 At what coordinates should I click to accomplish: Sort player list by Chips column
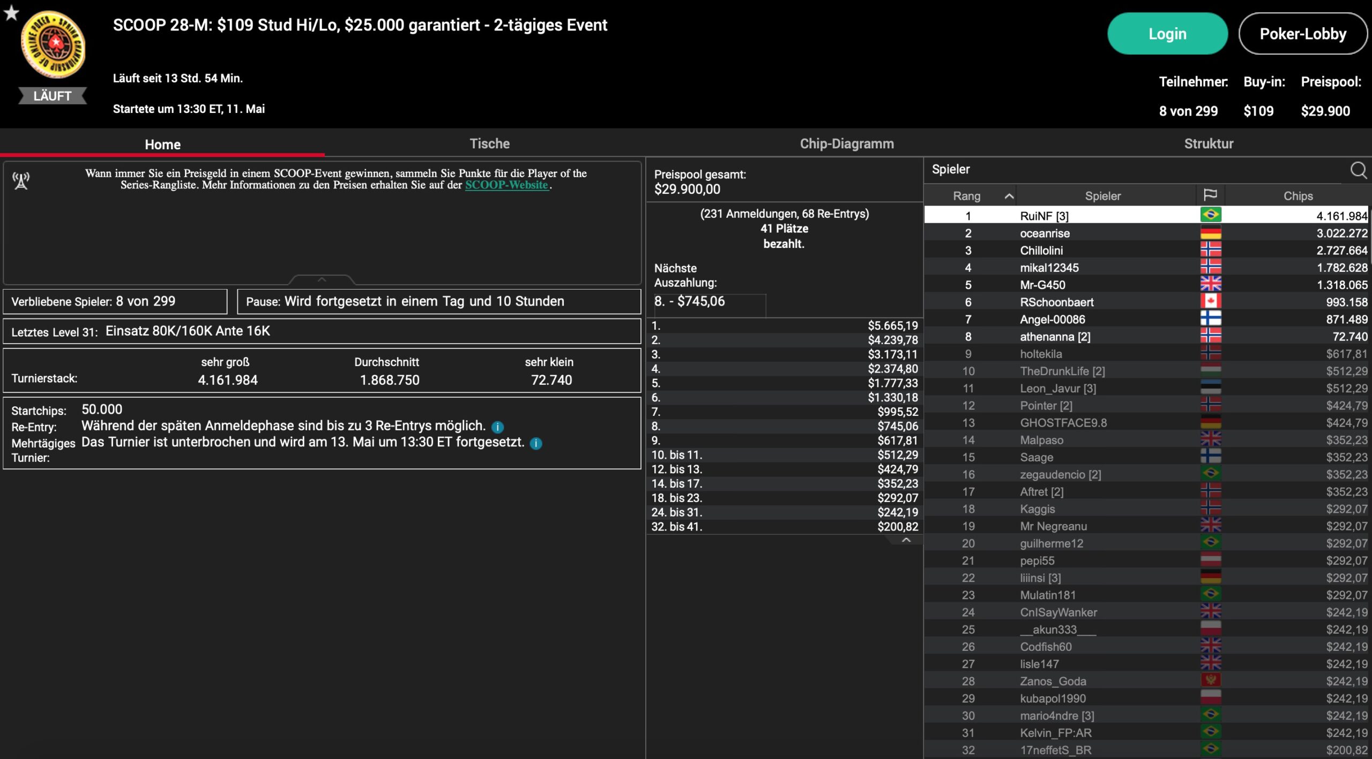click(x=1298, y=196)
